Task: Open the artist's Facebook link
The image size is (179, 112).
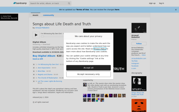Action: coord(135,66)
